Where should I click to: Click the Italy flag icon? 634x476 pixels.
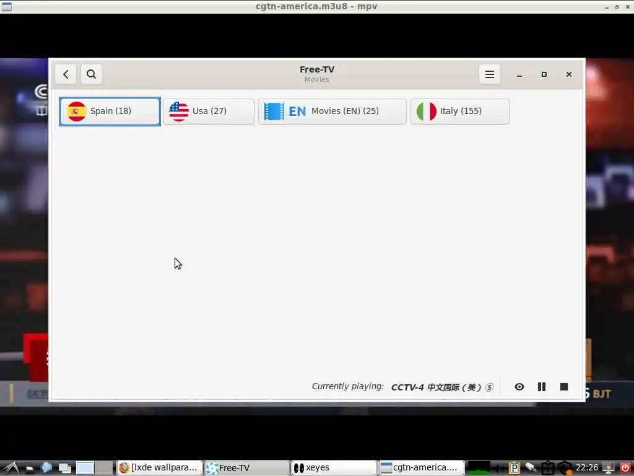click(426, 112)
